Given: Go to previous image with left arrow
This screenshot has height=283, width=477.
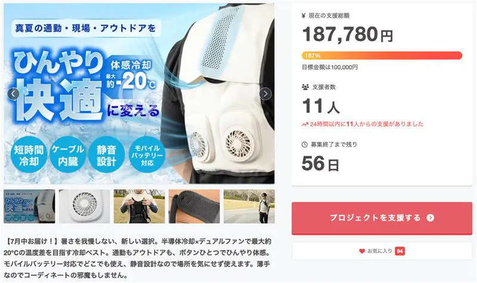Looking at the screenshot, I should click(13, 94).
